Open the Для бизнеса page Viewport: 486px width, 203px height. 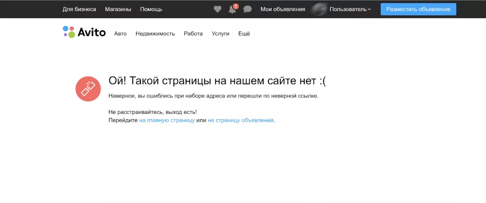tap(79, 9)
